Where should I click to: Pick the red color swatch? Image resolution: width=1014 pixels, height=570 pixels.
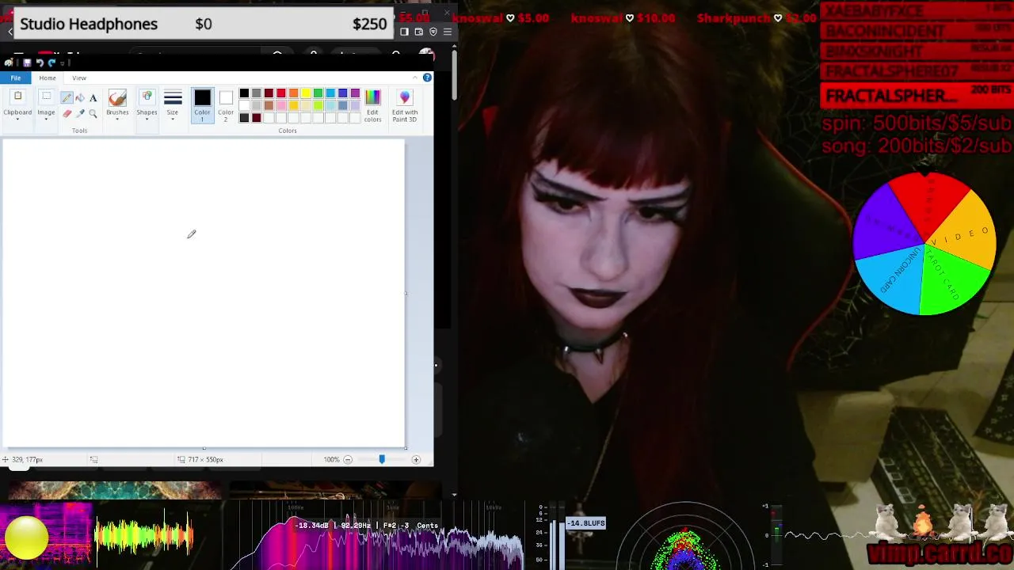point(281,93)
